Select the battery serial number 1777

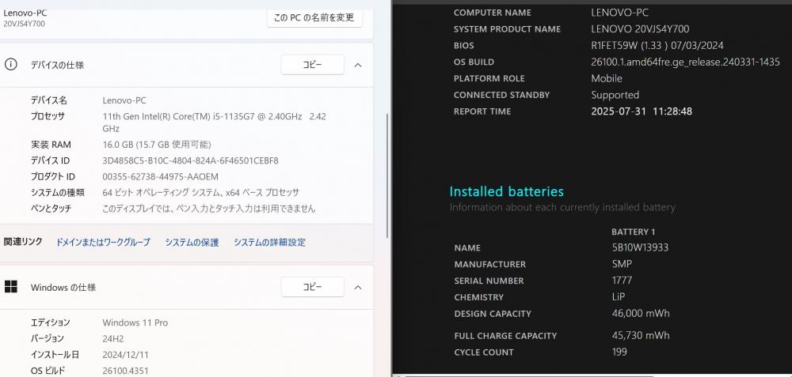pyautogui.click(x=622, y=281)
